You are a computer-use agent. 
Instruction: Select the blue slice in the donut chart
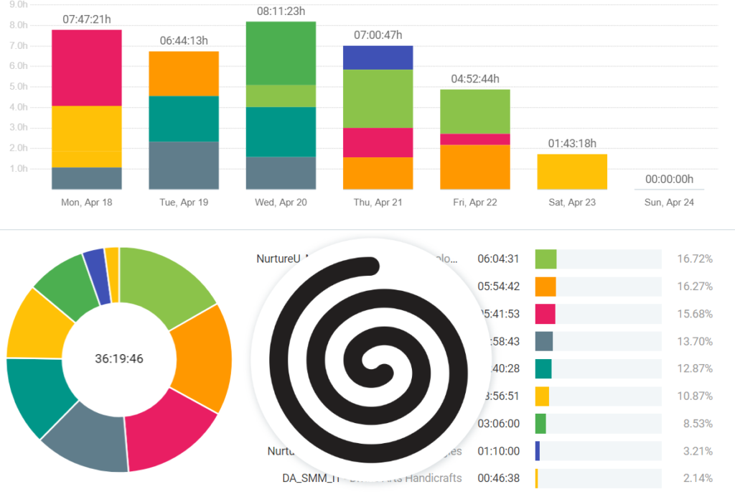(94, 264)
